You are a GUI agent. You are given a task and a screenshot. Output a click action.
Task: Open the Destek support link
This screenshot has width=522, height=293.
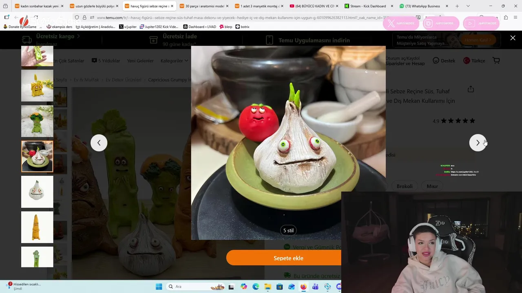coord(444,61)
